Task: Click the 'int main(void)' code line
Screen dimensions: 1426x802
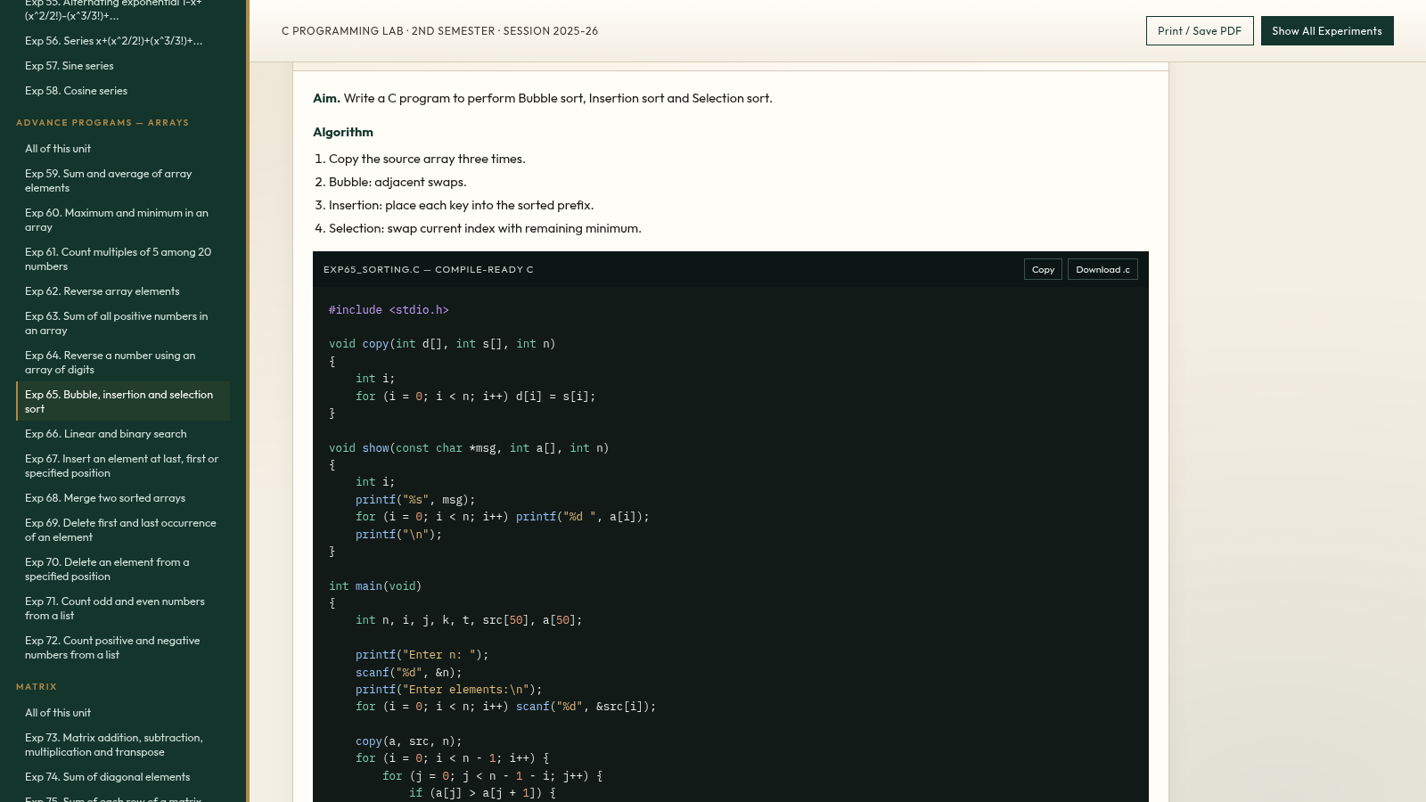Action: pyautogui.click(x=375, y=586)
